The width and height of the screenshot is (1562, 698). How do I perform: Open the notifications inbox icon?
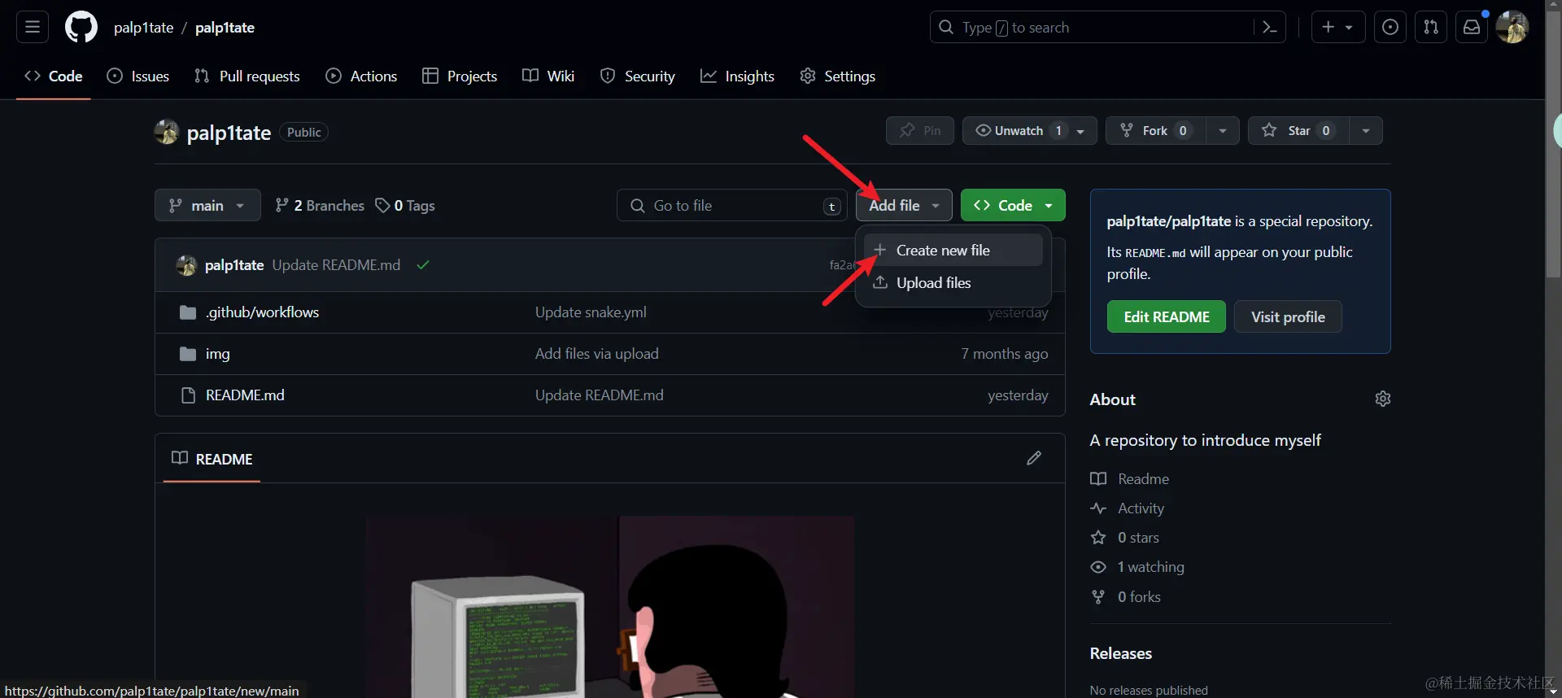tap(1472, 27)
